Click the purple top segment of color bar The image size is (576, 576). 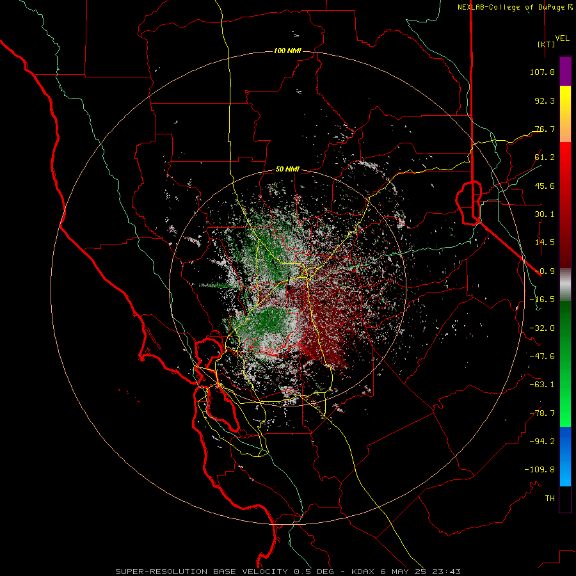pyautogui.click(x=565, y=71)
